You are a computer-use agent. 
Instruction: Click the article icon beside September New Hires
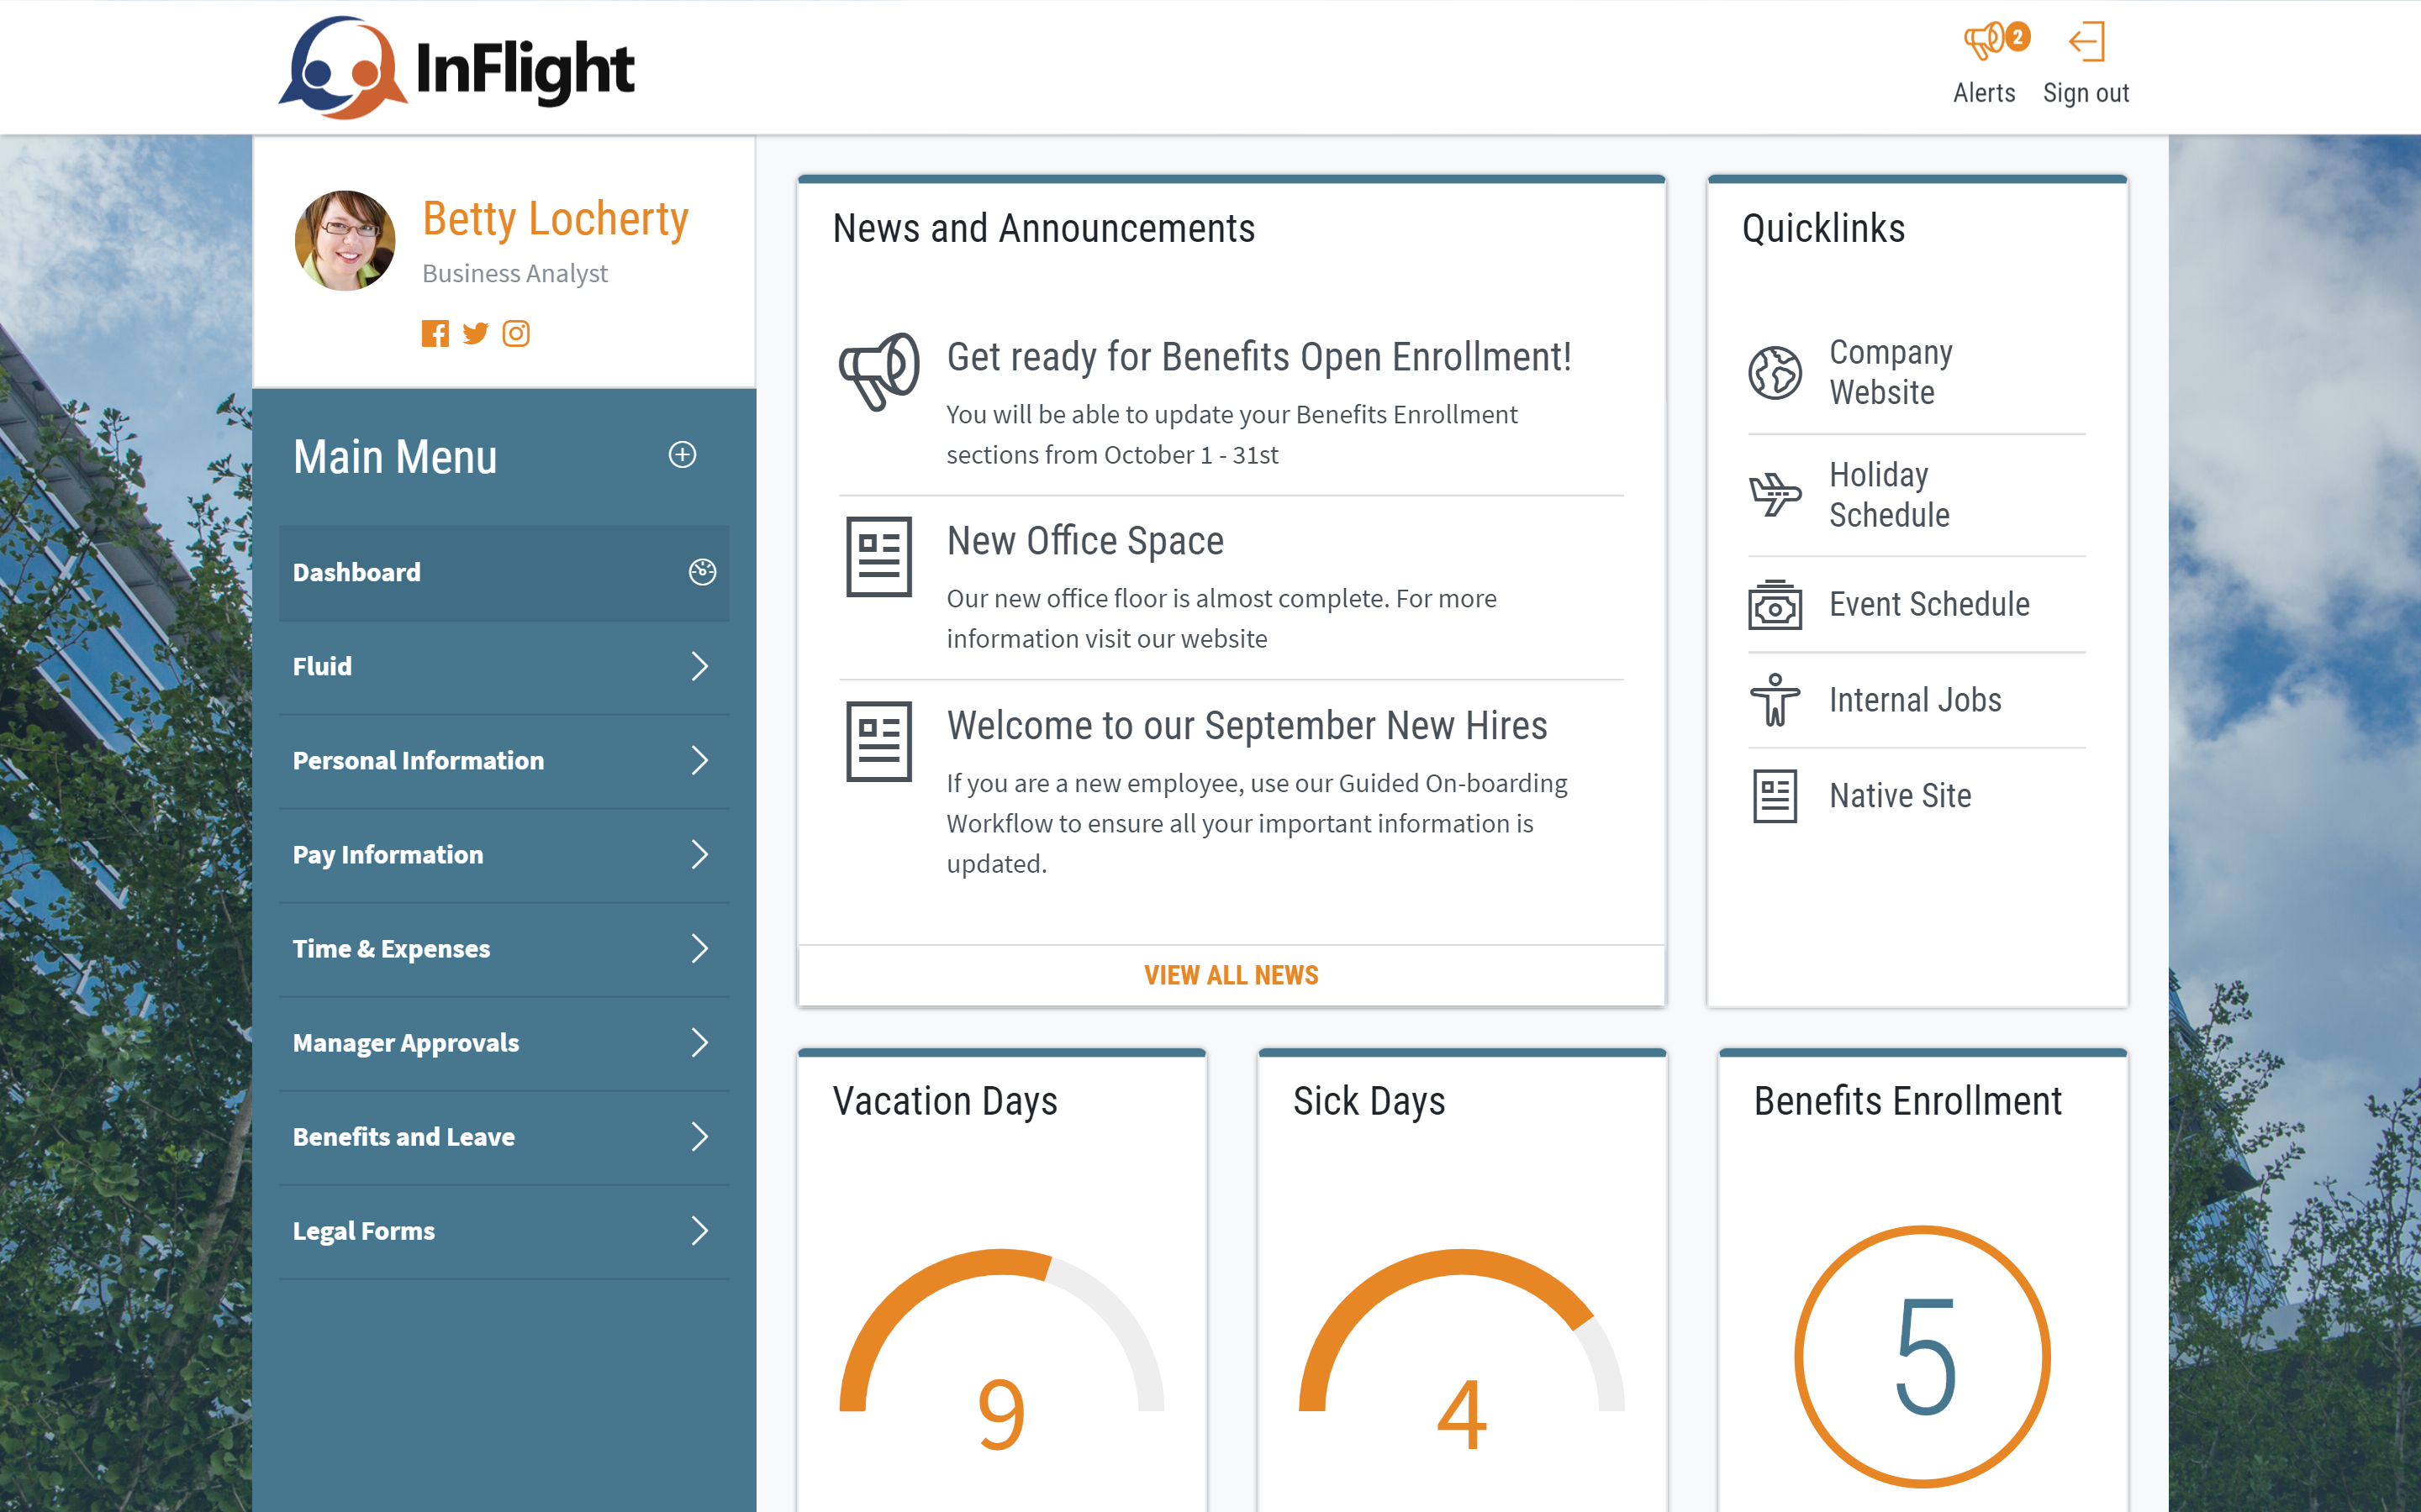pyautogui.click(x=878, y=741)
